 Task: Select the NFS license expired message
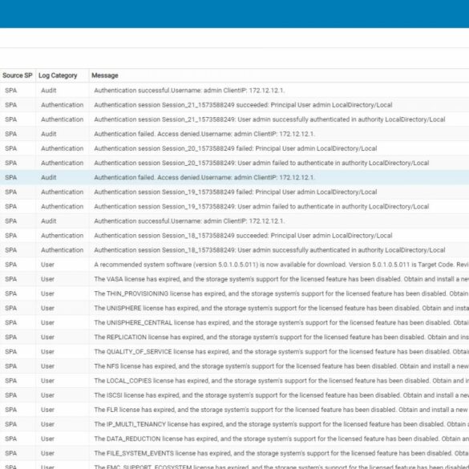click(281, 366)
